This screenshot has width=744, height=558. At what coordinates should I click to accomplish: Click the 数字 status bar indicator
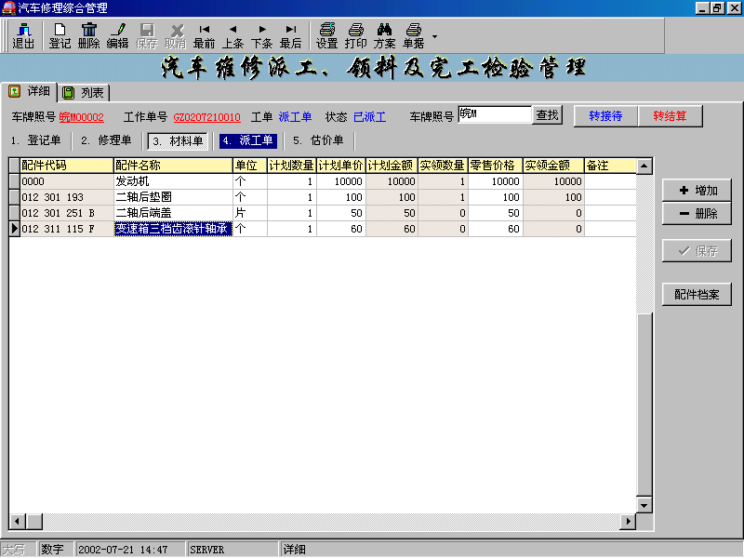(55, 550)
